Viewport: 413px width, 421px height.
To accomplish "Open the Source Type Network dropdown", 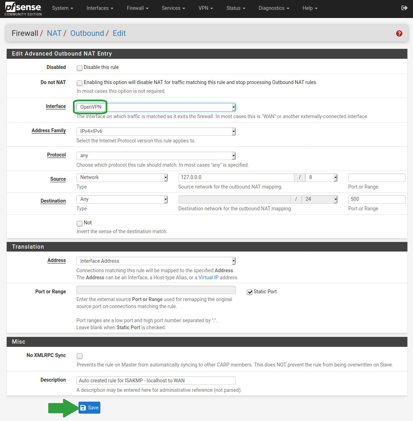I will [122, 178].
